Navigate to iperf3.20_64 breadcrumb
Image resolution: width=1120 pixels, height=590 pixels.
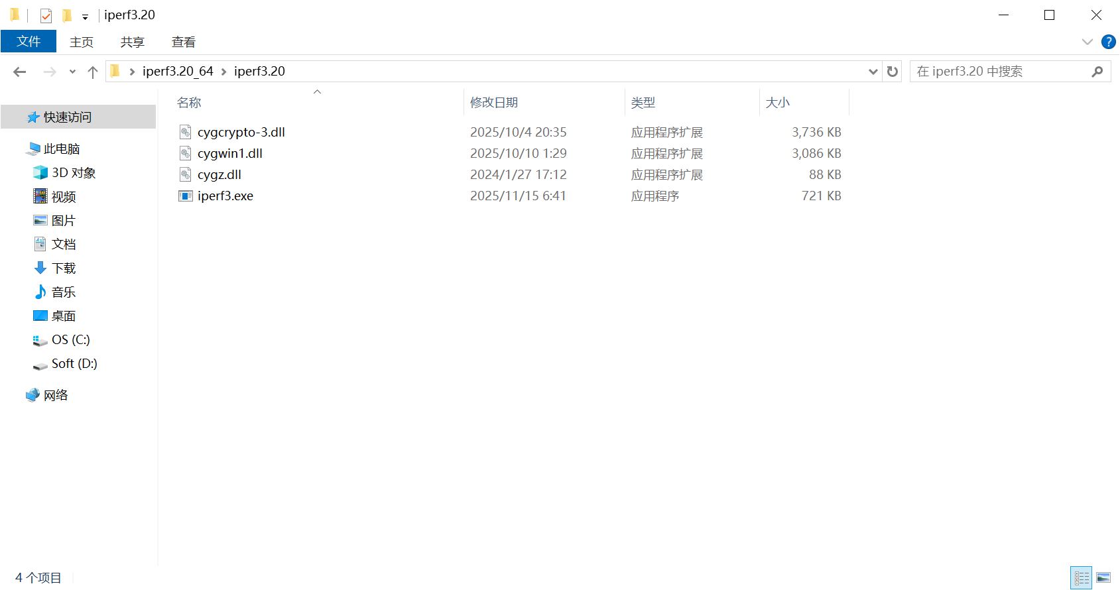pos(178,72)
